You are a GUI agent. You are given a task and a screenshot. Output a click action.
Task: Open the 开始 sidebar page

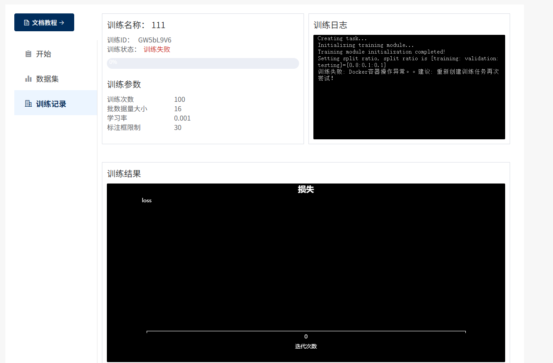point(43,54)
